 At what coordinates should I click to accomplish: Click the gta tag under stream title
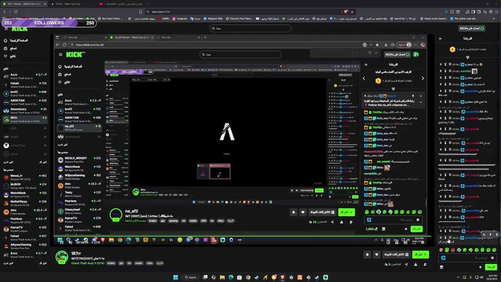click(121, 263)
